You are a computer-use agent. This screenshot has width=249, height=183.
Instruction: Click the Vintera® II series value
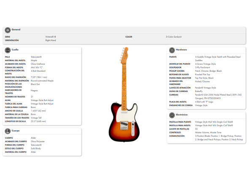(x=51, y=37)
